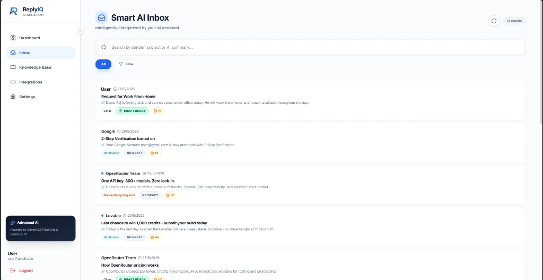
Task: Click the Settings gear icon
Action: point(13,97)
